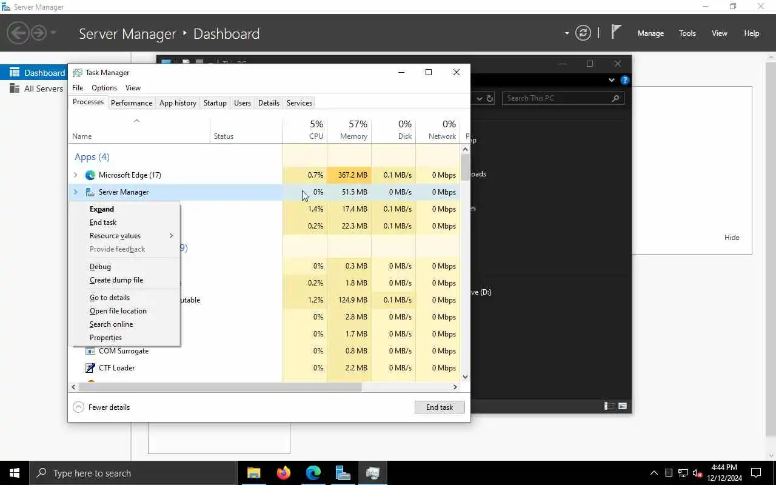Click the Server Manager back arrow
The image size is (776, 485).
[x=18, y=33]
